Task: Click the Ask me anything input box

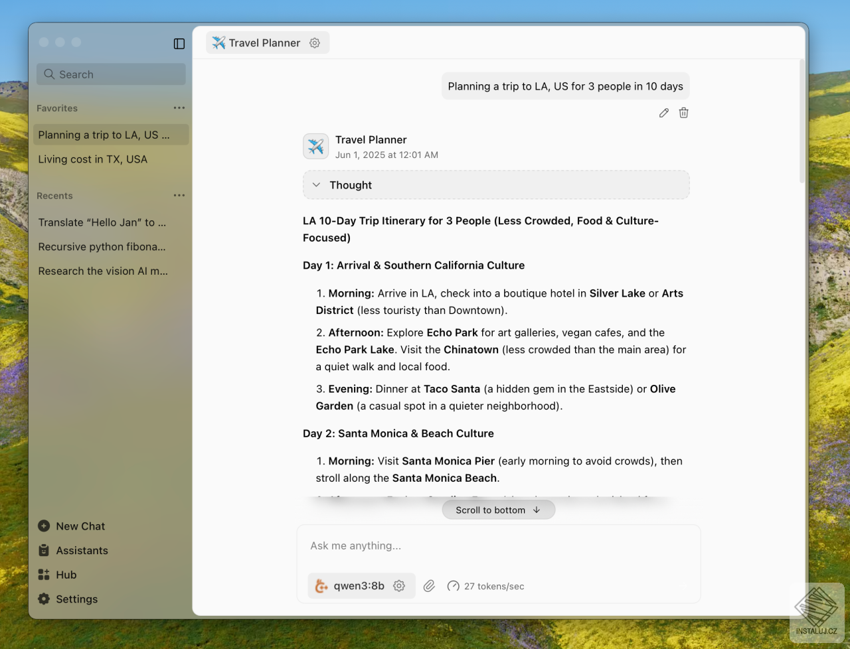Action: click(x=498, y=546)
